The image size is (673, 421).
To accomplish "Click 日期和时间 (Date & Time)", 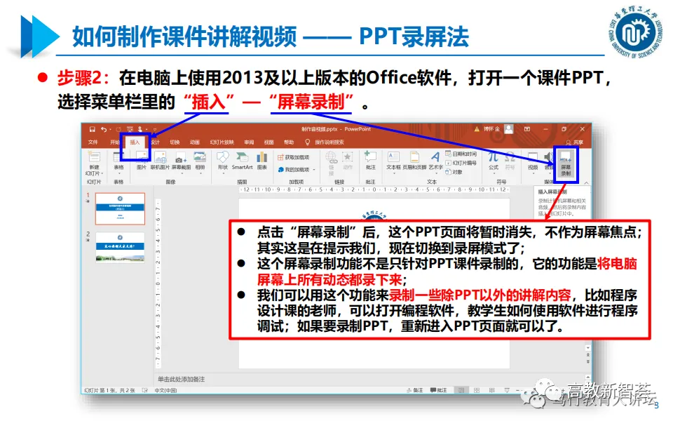I will (x=461, y=154).
